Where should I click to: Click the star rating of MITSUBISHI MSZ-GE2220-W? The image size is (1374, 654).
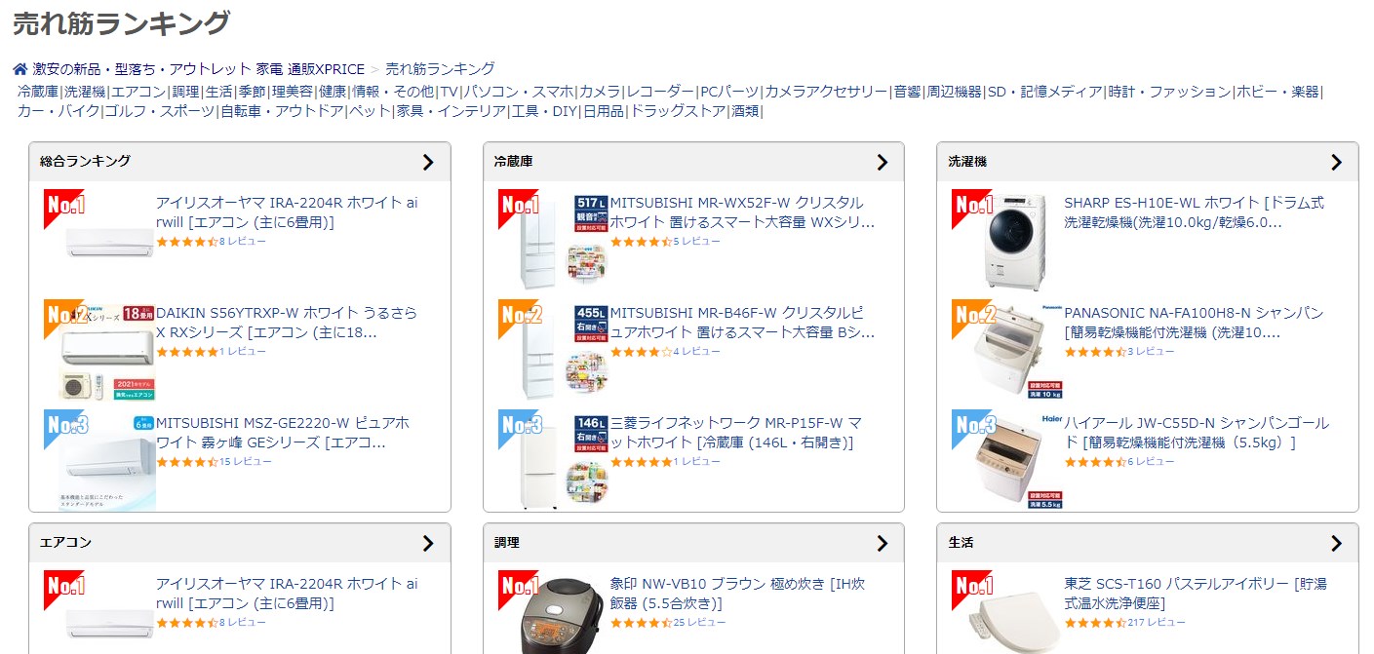186,462
